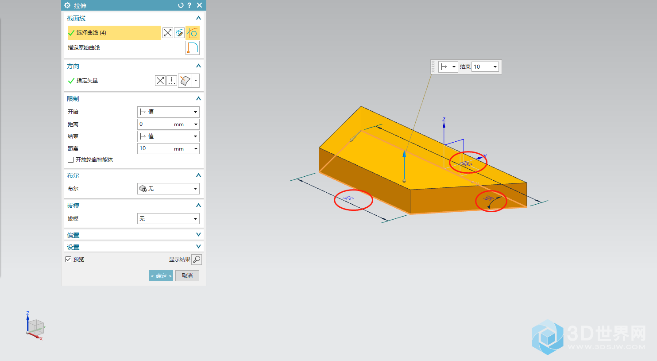
Task: Click the 确定 button
Action: (161, 276)
